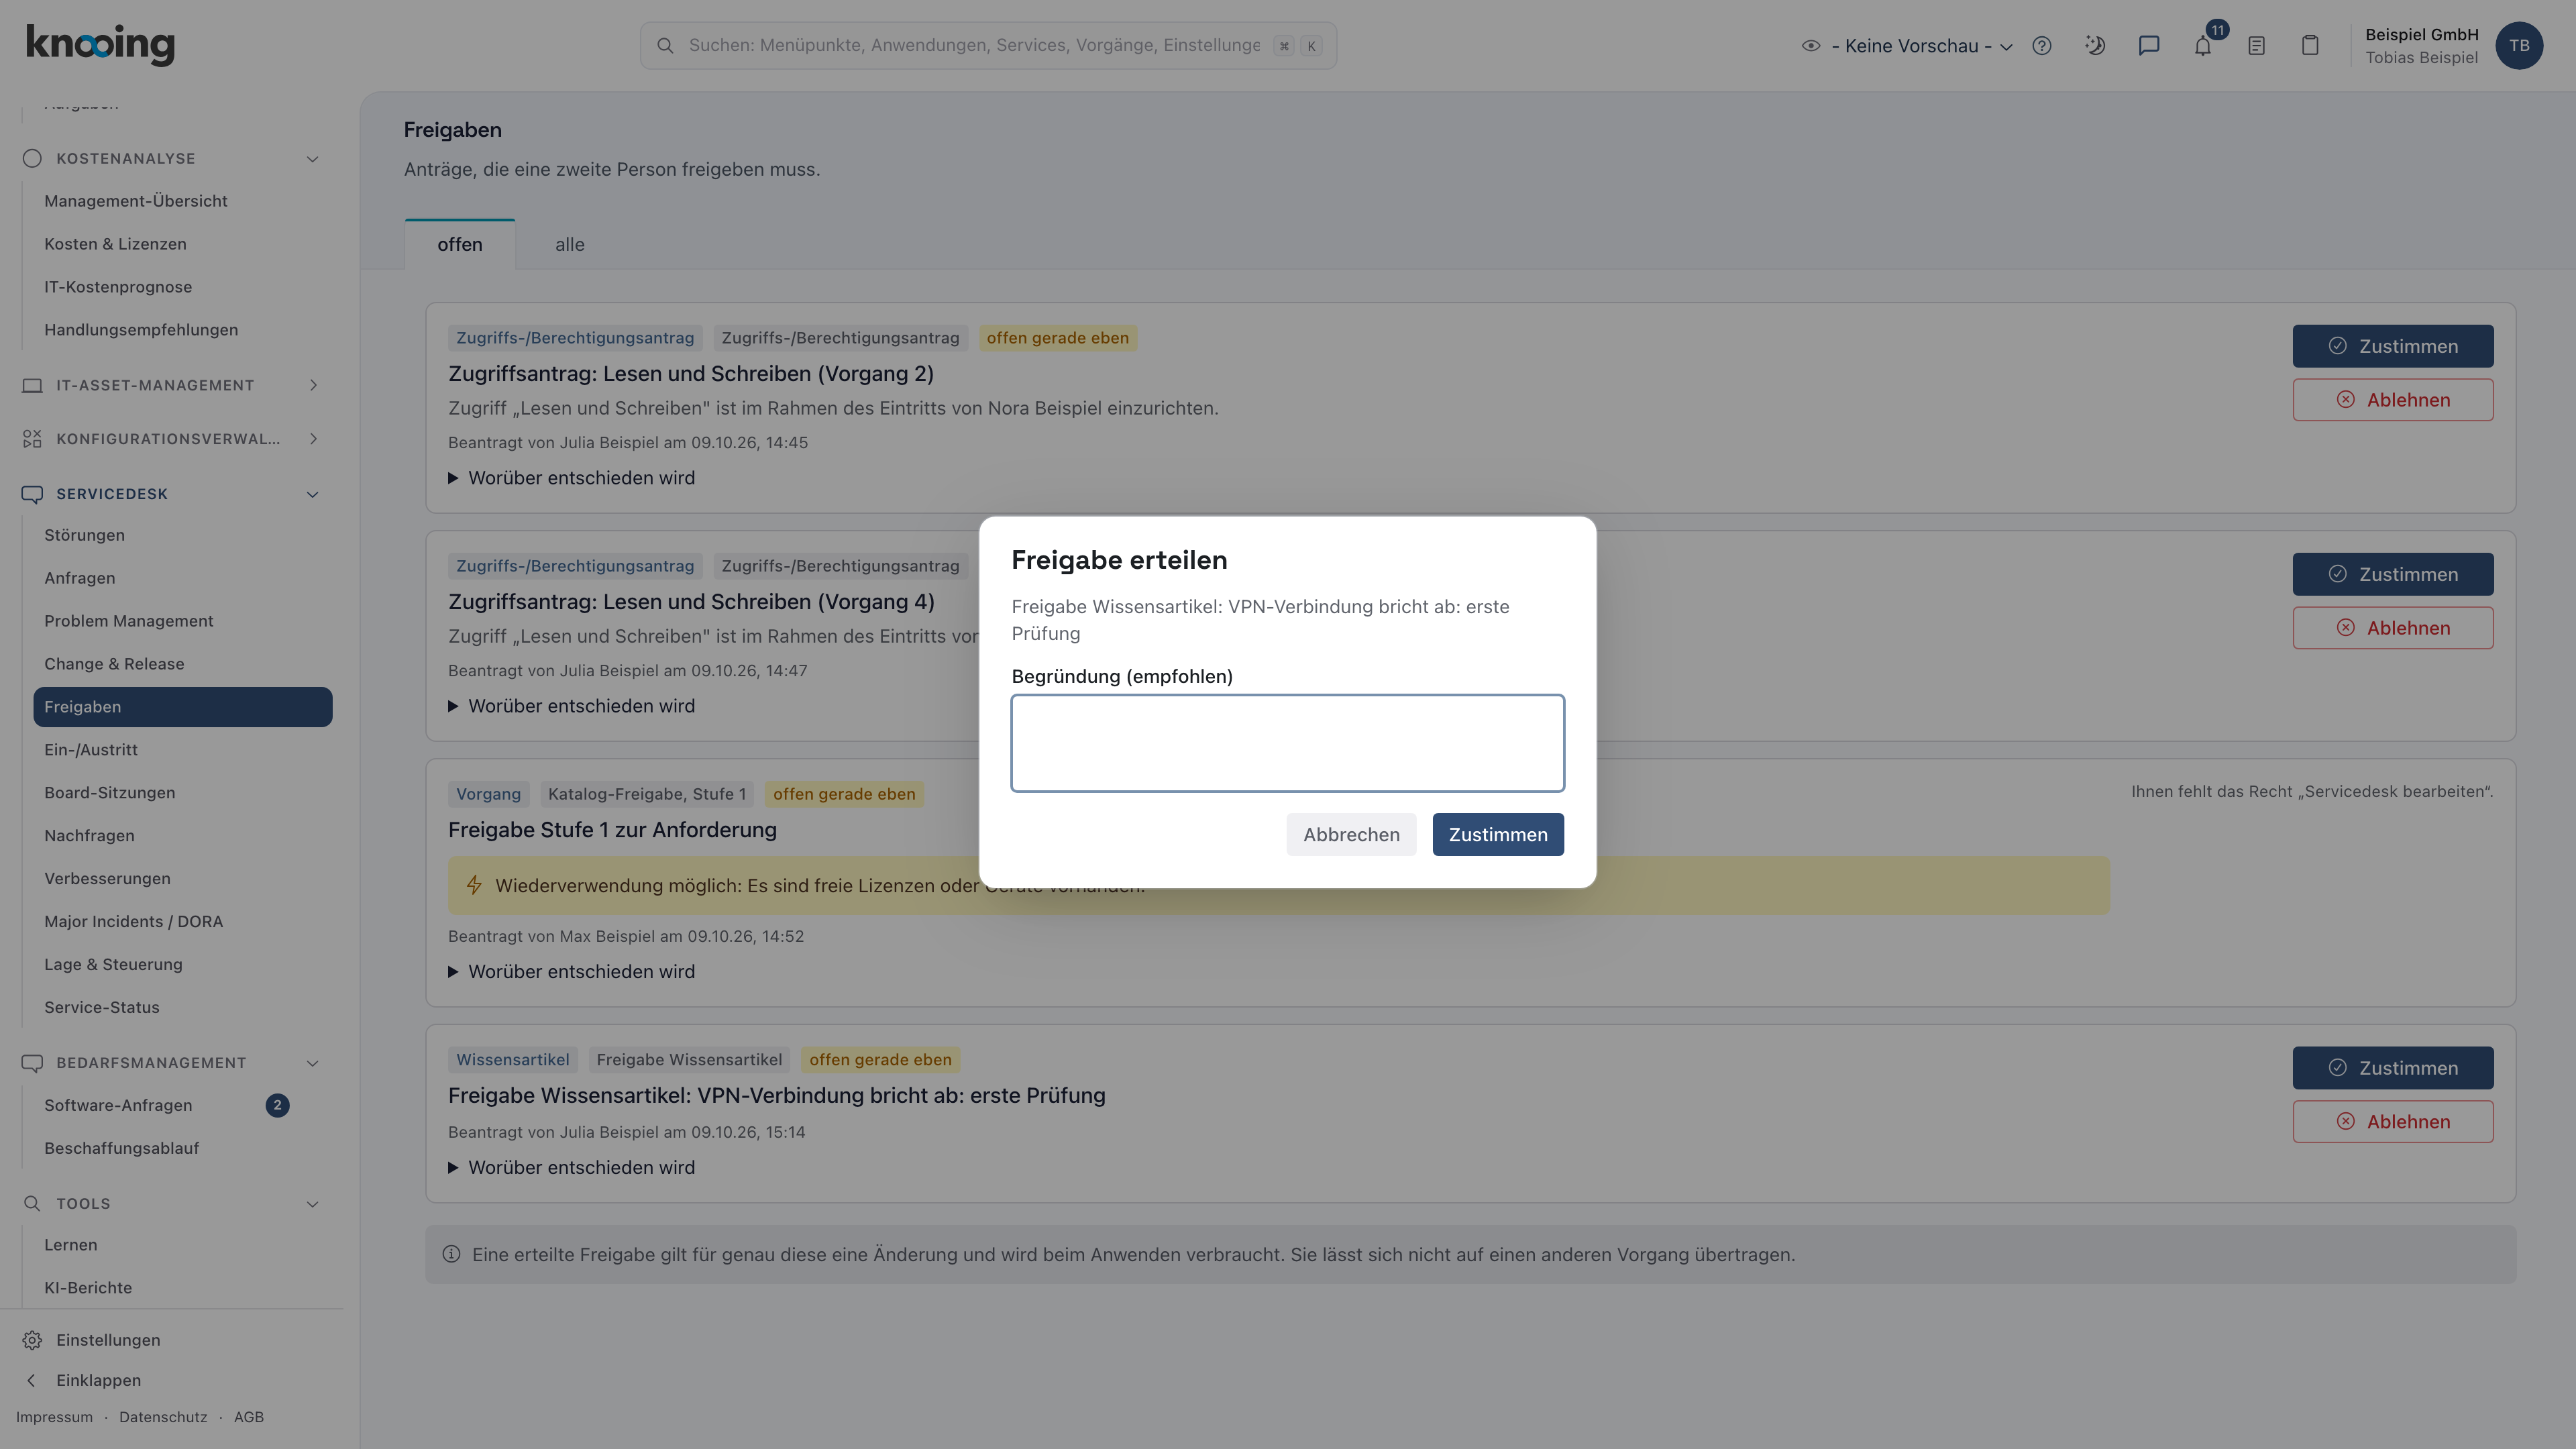This screenshot has height=1449, width=2576.
Task: Open the chat messages icon
Action: [x=2149, y=45]
